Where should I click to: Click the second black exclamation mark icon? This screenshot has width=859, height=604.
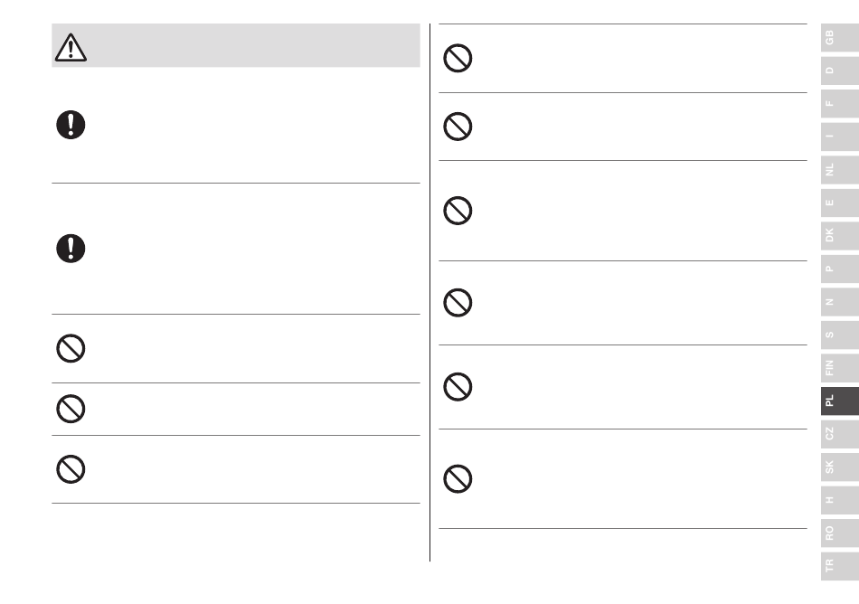[71, 249]
